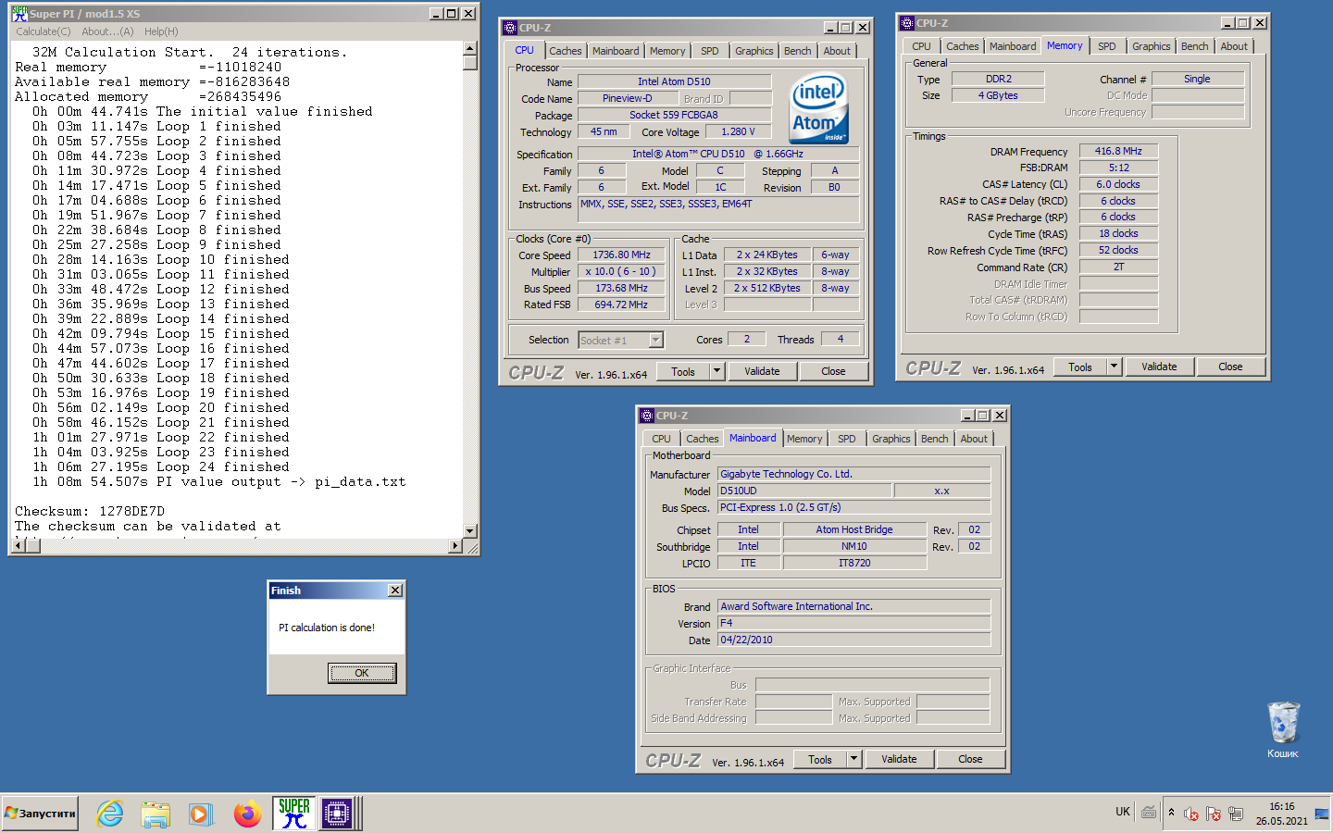Viewport: 1333px width, 833px height.
Task: Click the IT8720 LPCIO field
Action: 854,563
